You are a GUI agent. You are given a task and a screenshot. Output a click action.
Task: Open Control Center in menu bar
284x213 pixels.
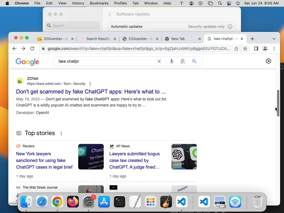[x=229, y=3]
